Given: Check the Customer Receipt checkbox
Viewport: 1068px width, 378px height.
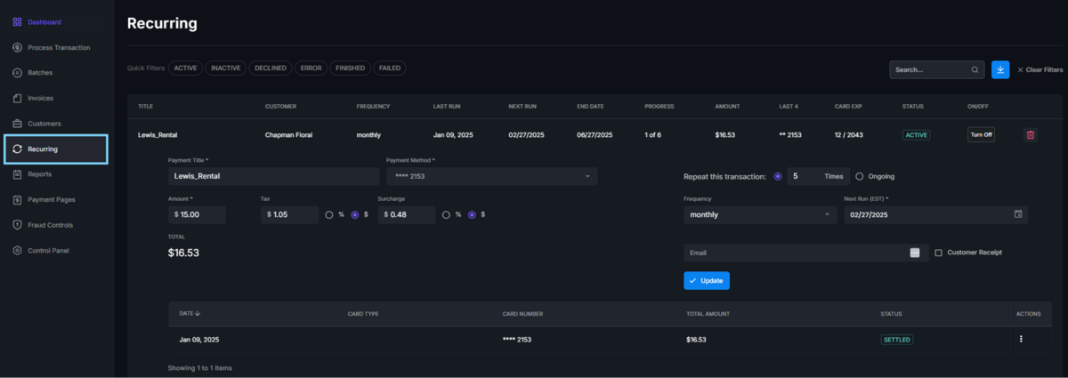Looking at the screenshot, I should click(938, 253).
